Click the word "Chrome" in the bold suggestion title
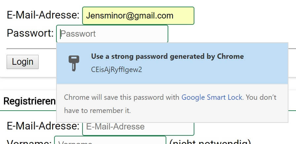Viewport: 296px width, 144px height. coord(230,56)
